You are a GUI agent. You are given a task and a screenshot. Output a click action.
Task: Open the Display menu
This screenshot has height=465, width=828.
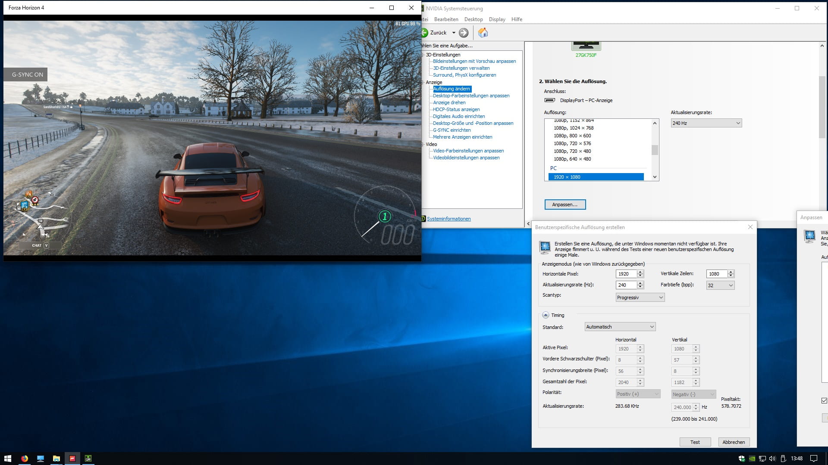497,19
